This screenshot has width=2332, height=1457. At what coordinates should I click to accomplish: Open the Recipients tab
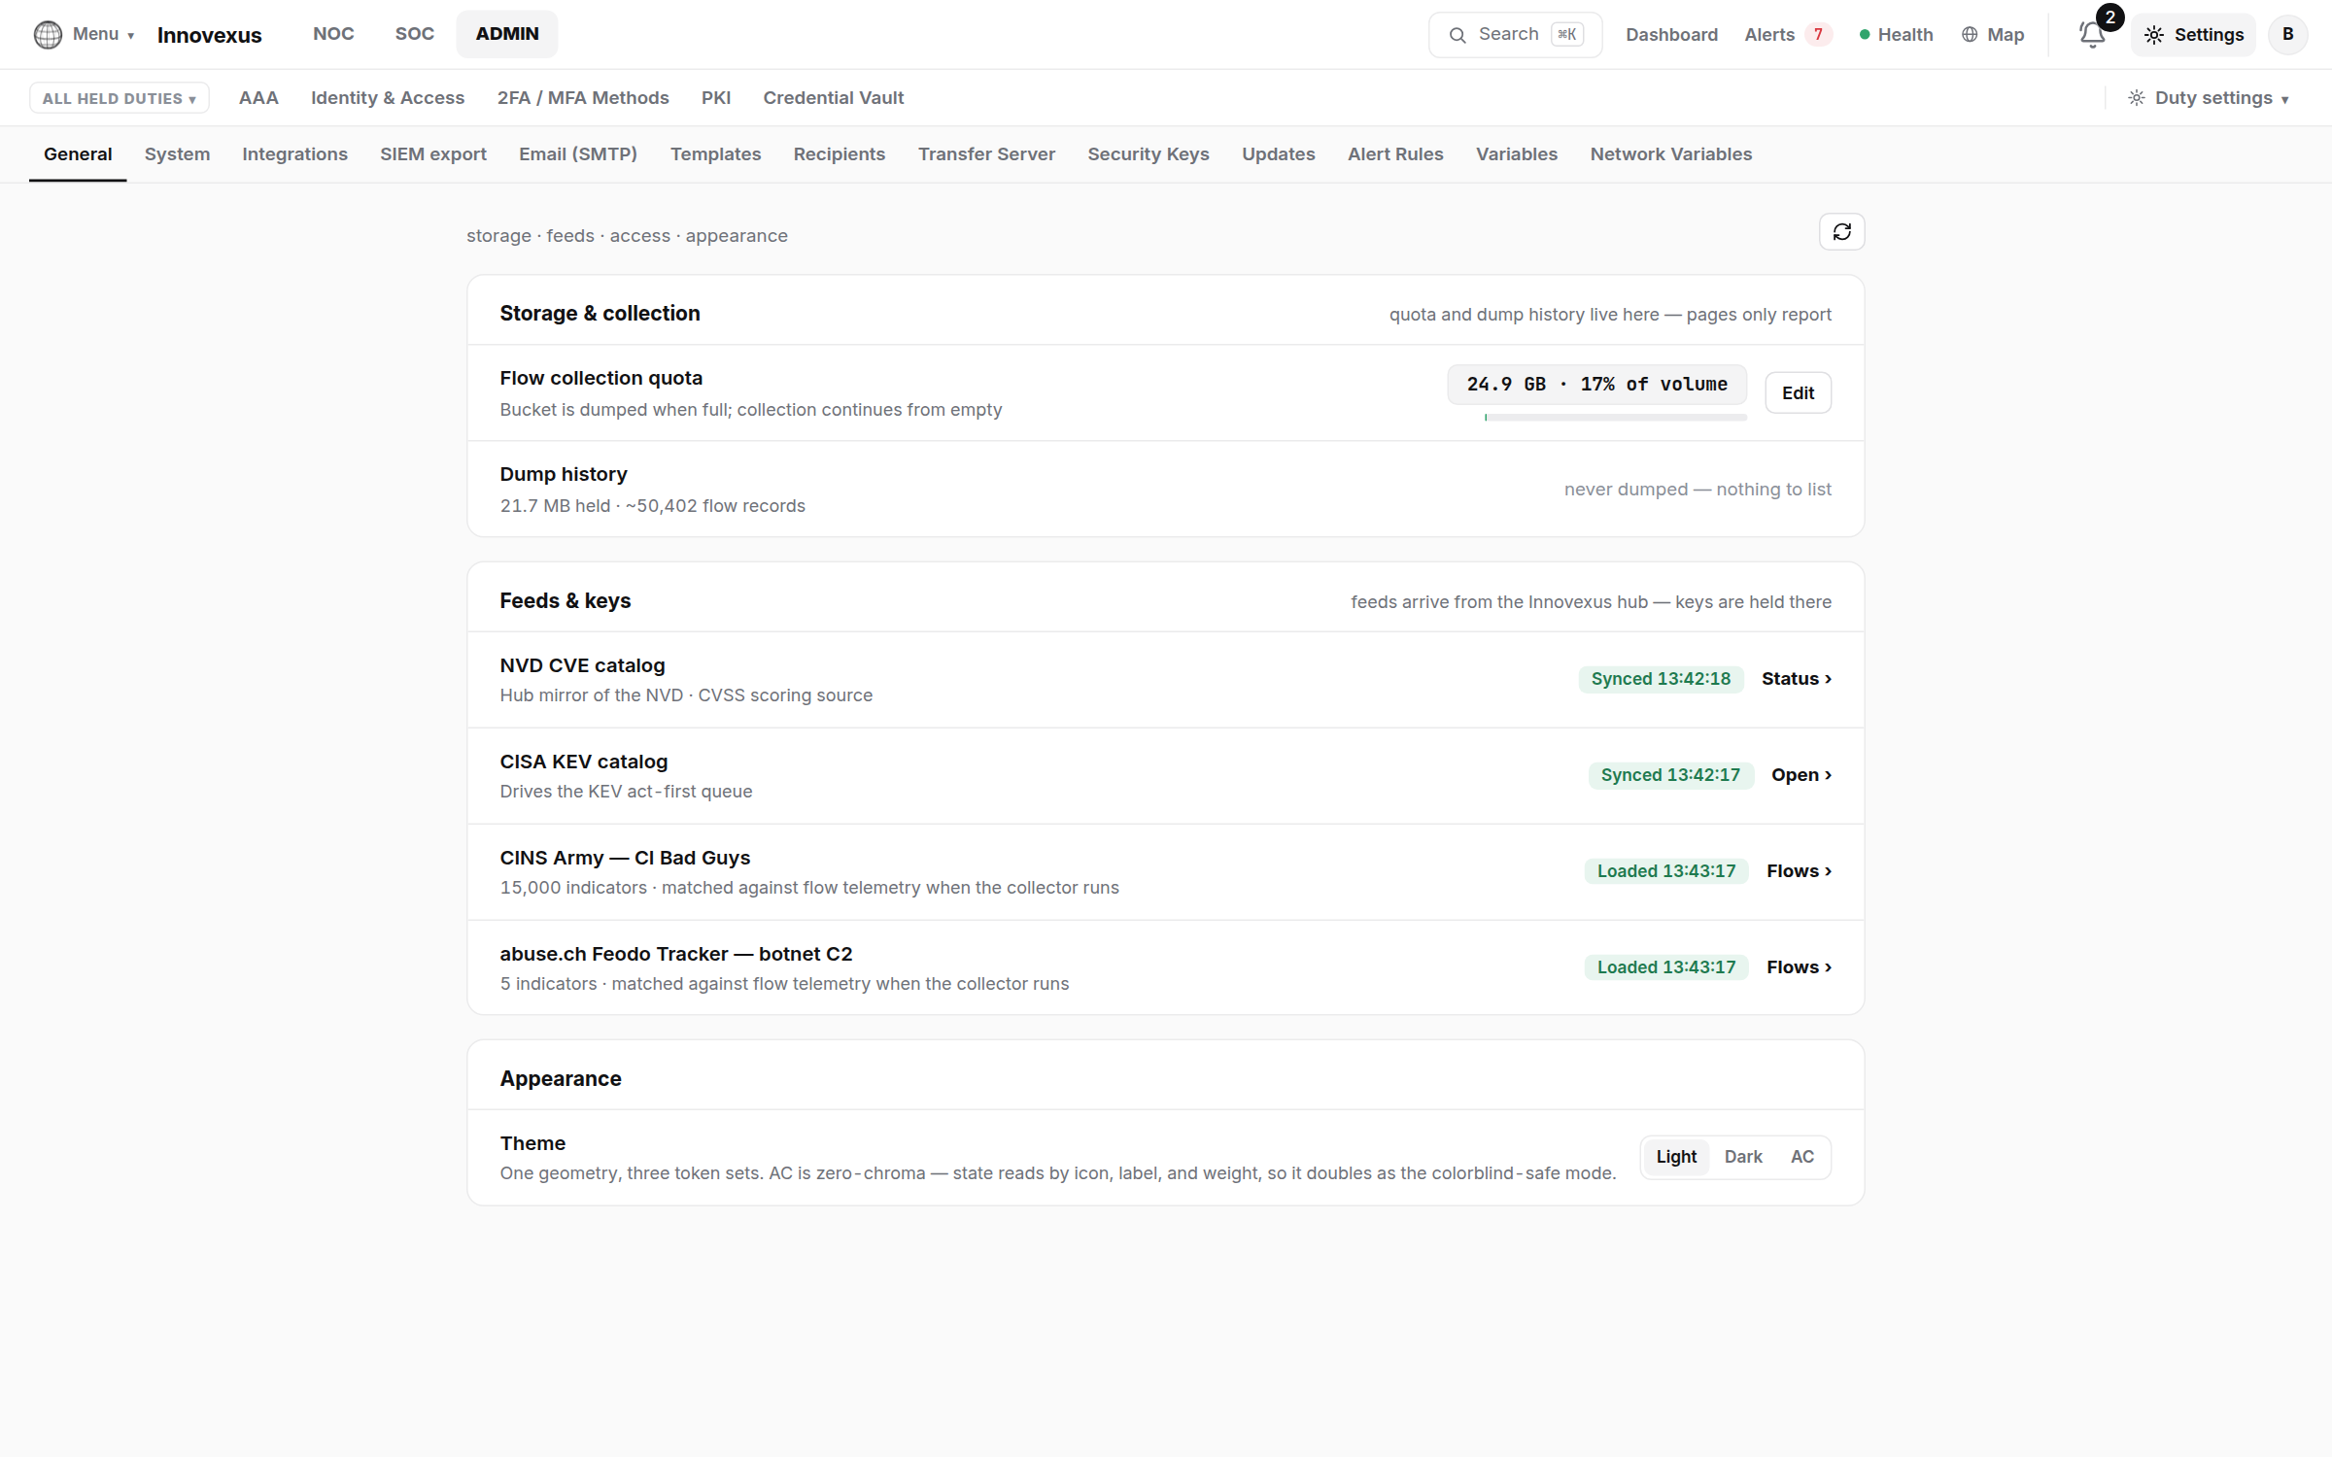[x=840, y=154]
